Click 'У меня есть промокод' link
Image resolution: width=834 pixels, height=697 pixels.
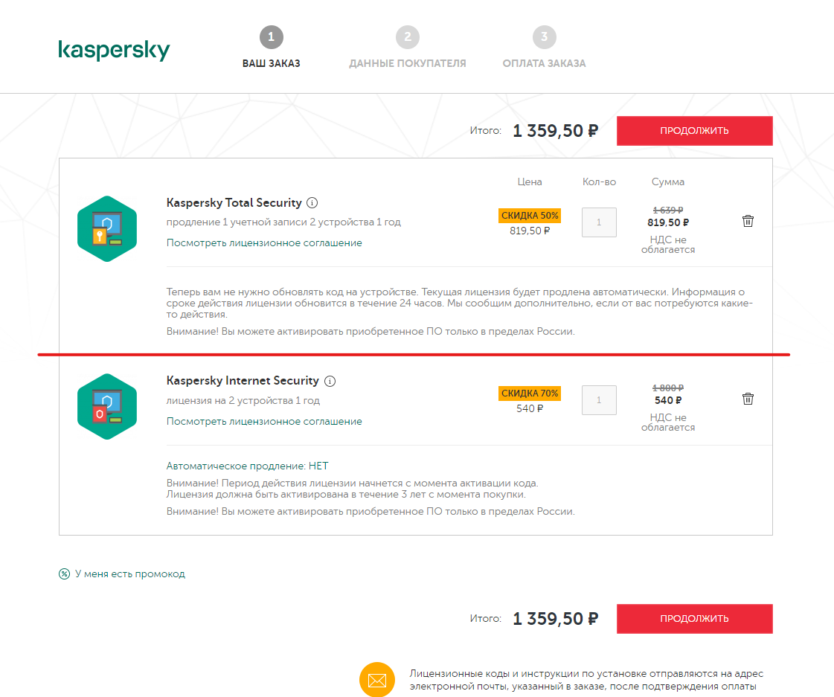[130, 574]
